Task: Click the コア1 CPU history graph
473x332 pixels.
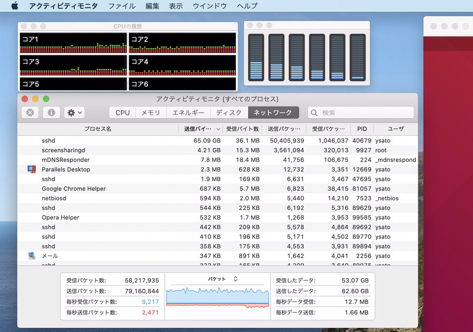Action: (73, 43)
